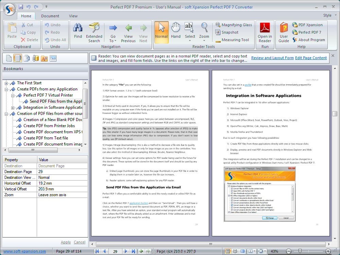Screen dimensions: 340x255
Task: Open the soft Xpansion application button menu
Action: coord(10,9)
